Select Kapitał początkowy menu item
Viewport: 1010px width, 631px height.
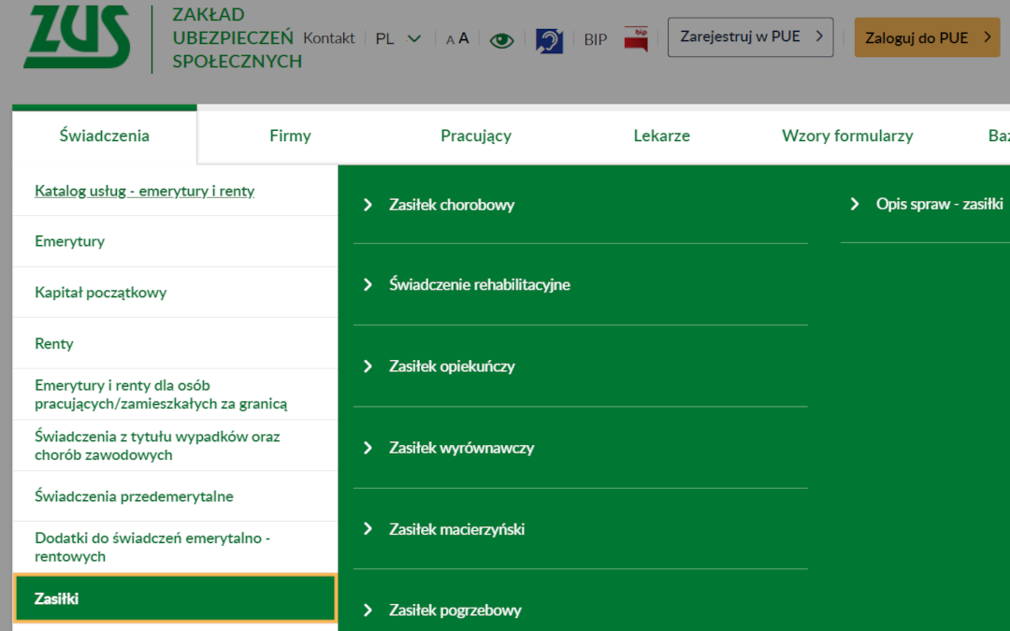pos(175,293)
